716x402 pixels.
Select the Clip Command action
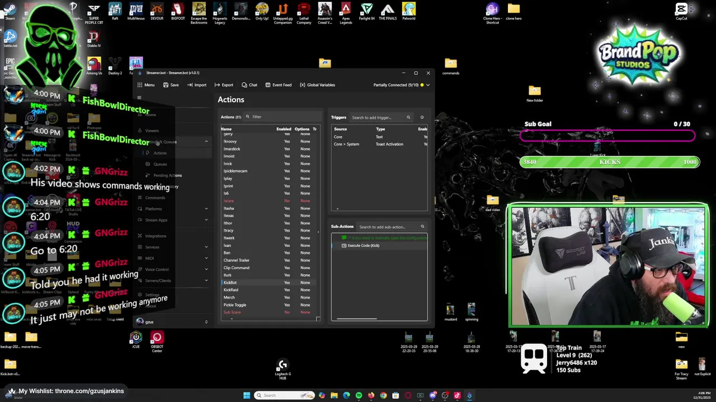pyautogui.click(x=270, y=267)
